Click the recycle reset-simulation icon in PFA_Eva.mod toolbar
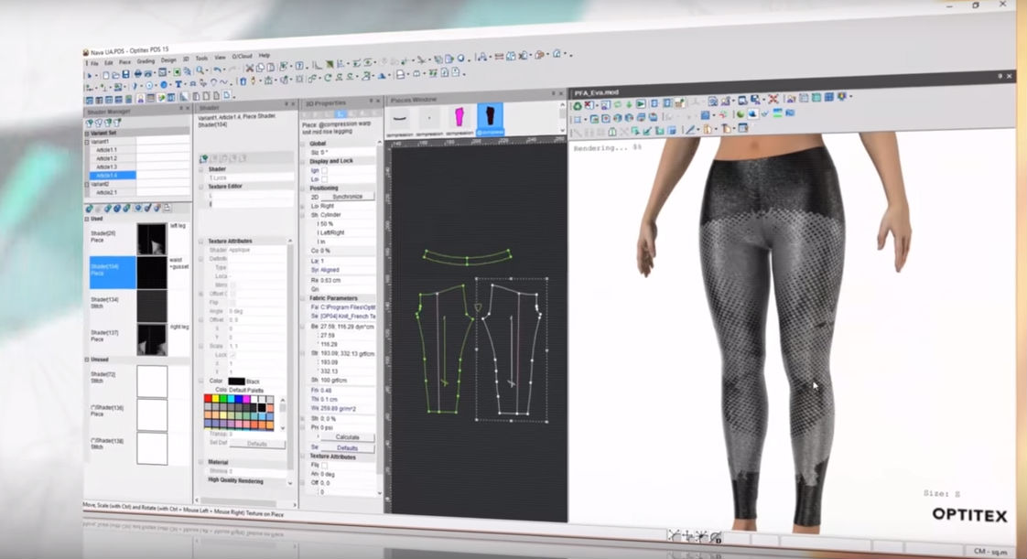This screenshot has height=559, width=1027. coord(577,102)
